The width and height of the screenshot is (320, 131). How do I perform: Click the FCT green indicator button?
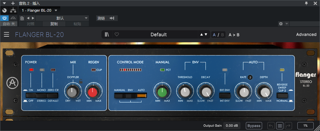(x=162, y=70)
